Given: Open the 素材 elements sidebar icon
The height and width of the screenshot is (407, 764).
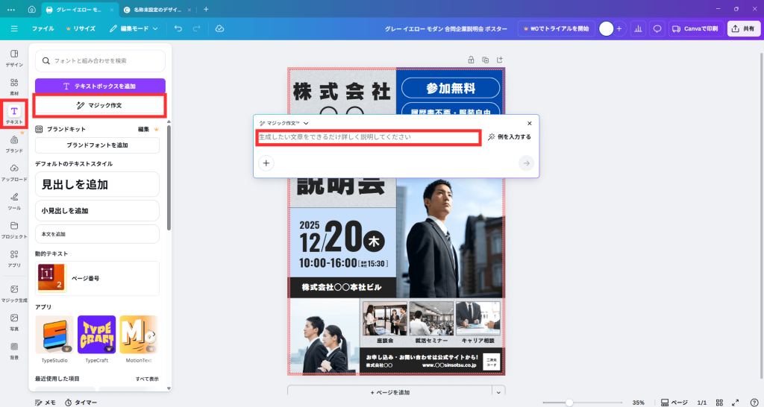Looking at the screenshot, I should 13,86.
